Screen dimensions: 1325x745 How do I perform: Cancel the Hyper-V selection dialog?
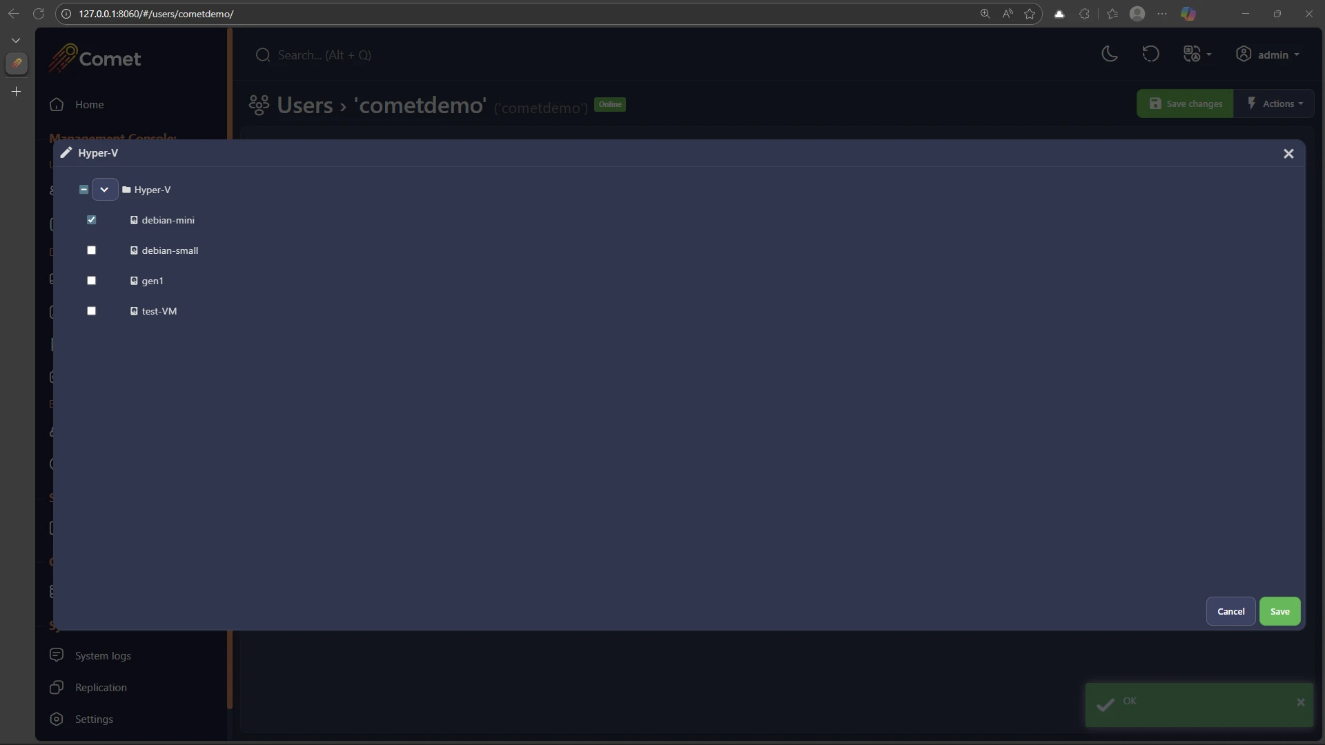1230,611
